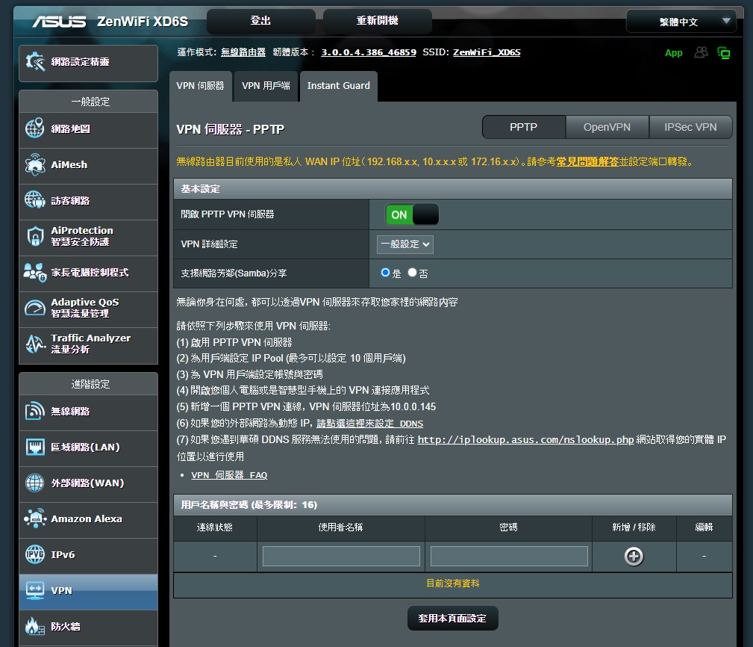Click the plus icon to add user
Screen dimensions: 753x647
click(634, 556)
